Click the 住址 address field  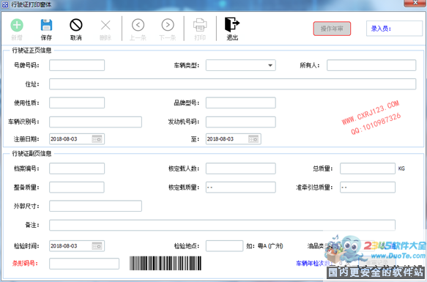click(232, 84)
